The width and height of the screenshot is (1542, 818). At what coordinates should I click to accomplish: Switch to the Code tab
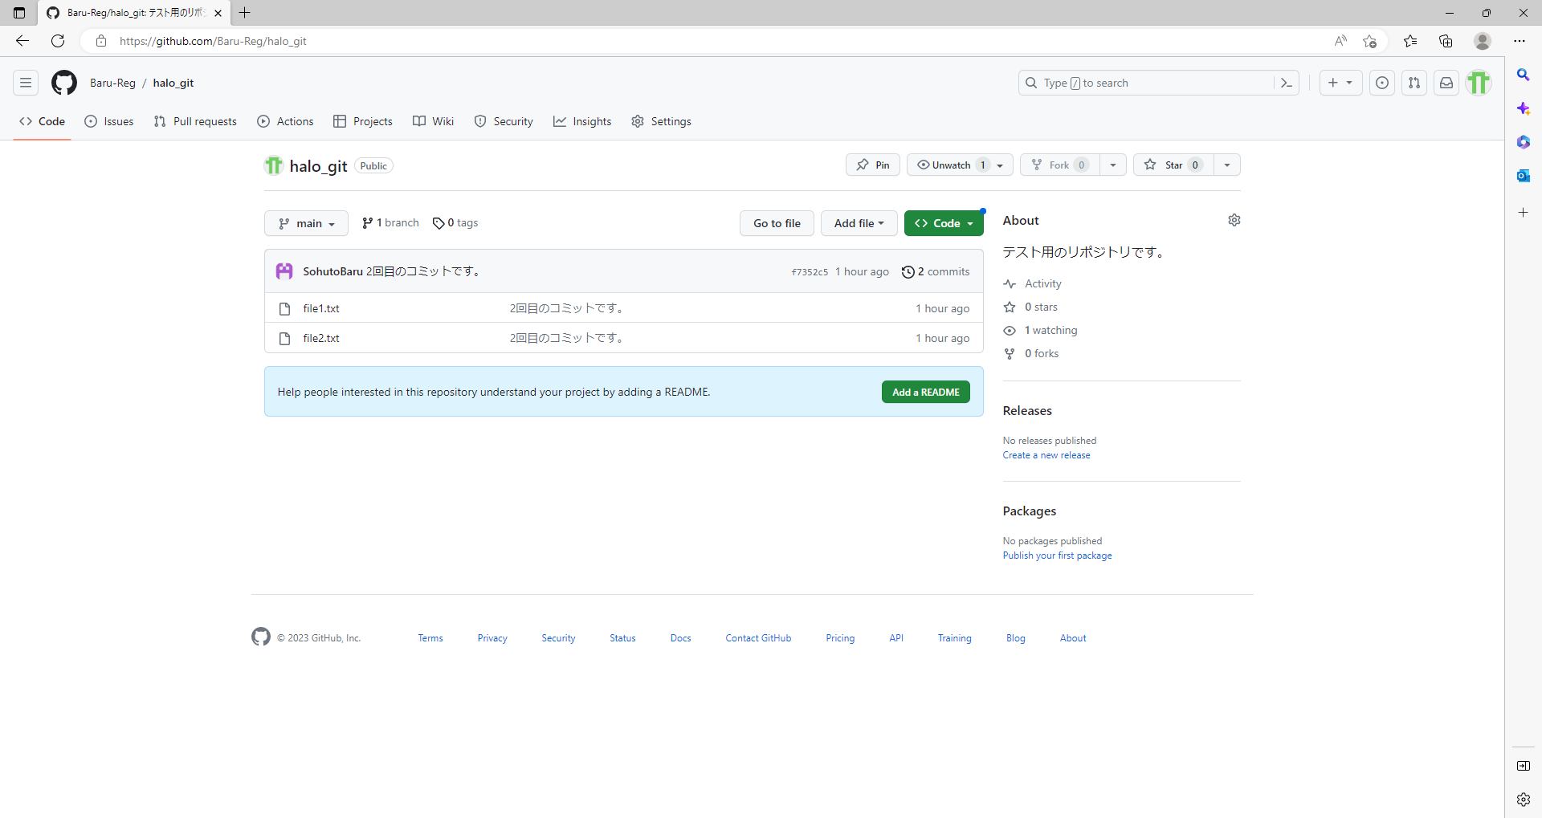(43, 121)
